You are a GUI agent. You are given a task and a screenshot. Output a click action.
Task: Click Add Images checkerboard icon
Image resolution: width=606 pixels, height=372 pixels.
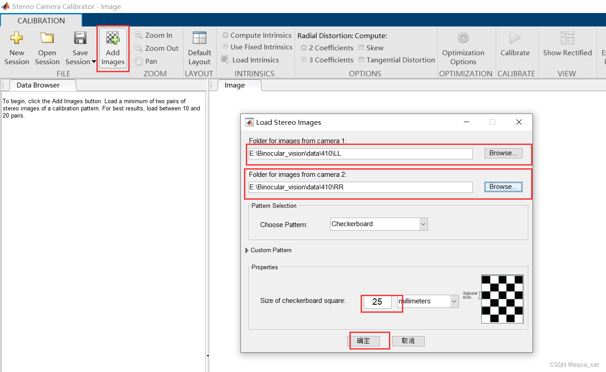[113, 38]
